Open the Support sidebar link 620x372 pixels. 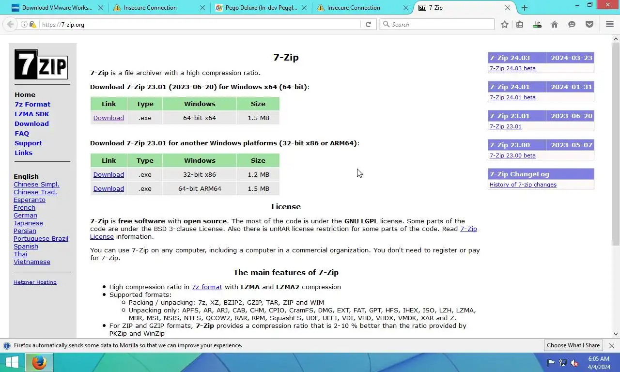coord(28,143)
